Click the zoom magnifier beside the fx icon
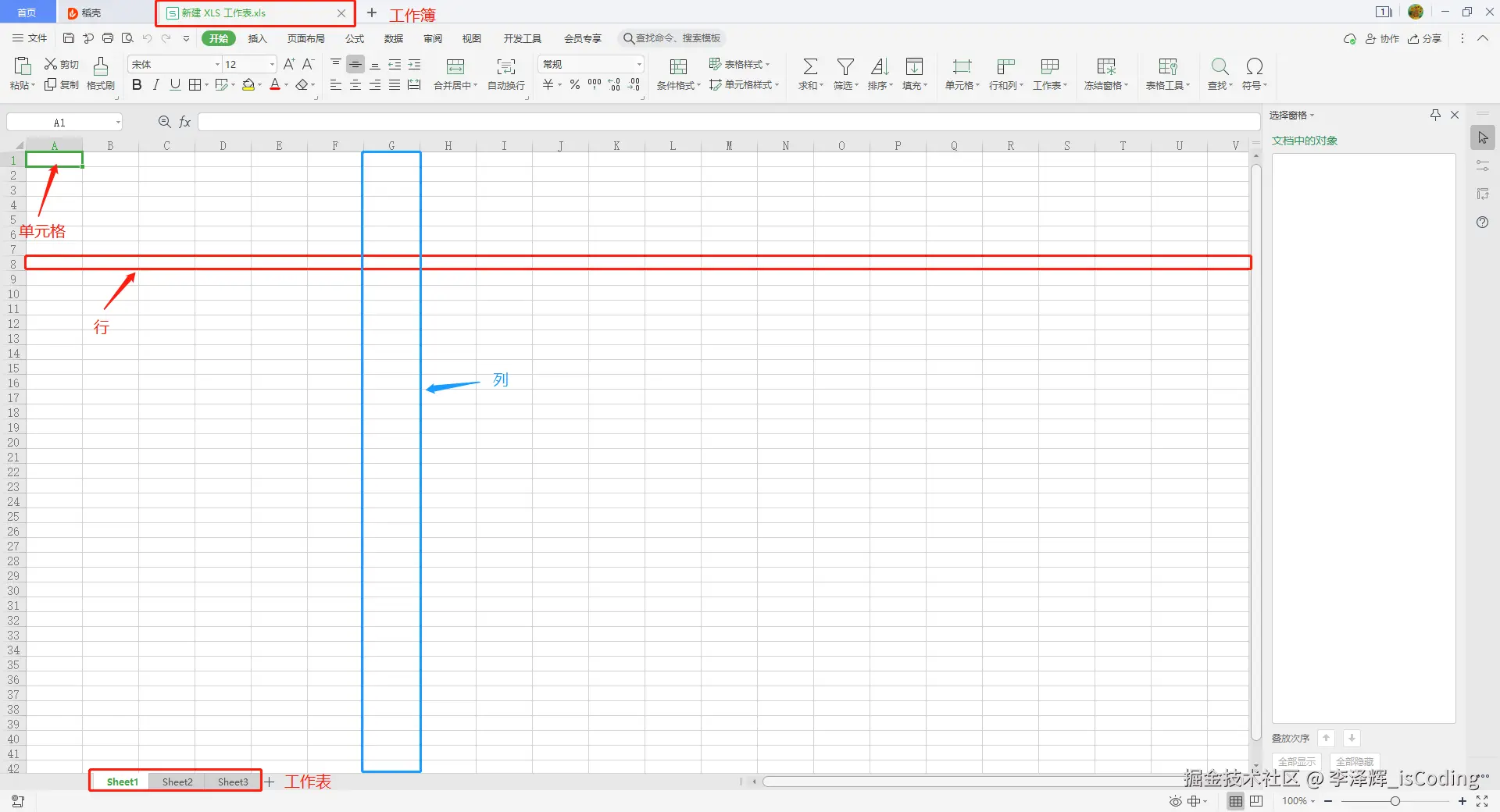Image resolution: width=1500 pixels, height=812 pixels. pos(165,122)
